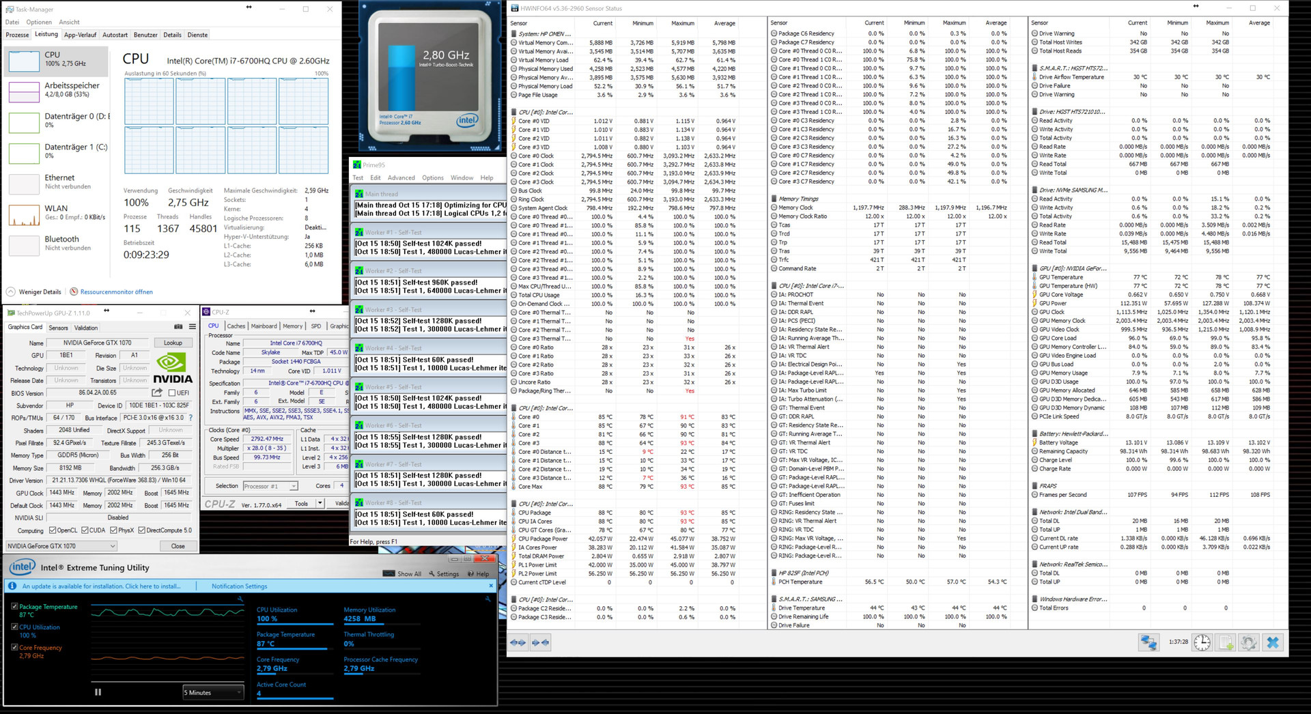
Task: Toggle OpenCL checkbox in GPU-Z
Action: coord(52,530)
